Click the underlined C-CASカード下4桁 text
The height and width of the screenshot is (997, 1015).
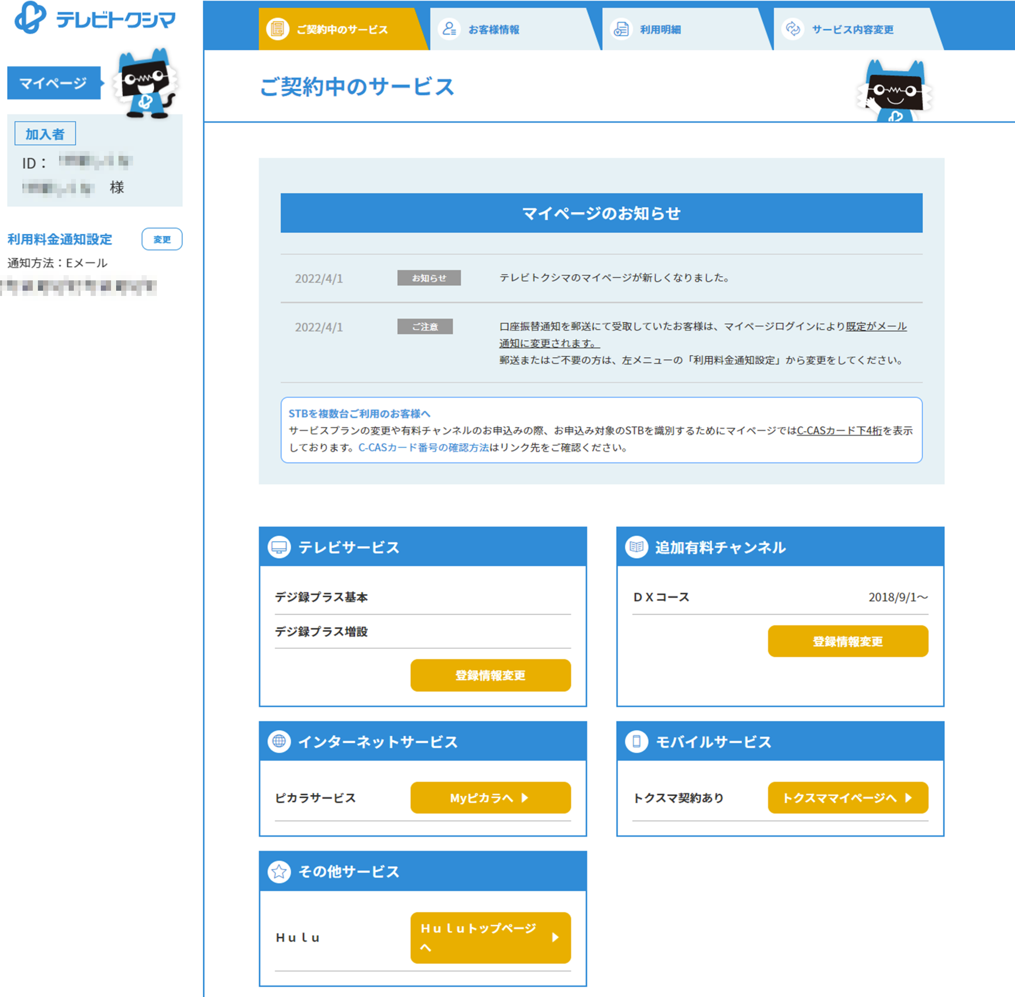point(839,430)
